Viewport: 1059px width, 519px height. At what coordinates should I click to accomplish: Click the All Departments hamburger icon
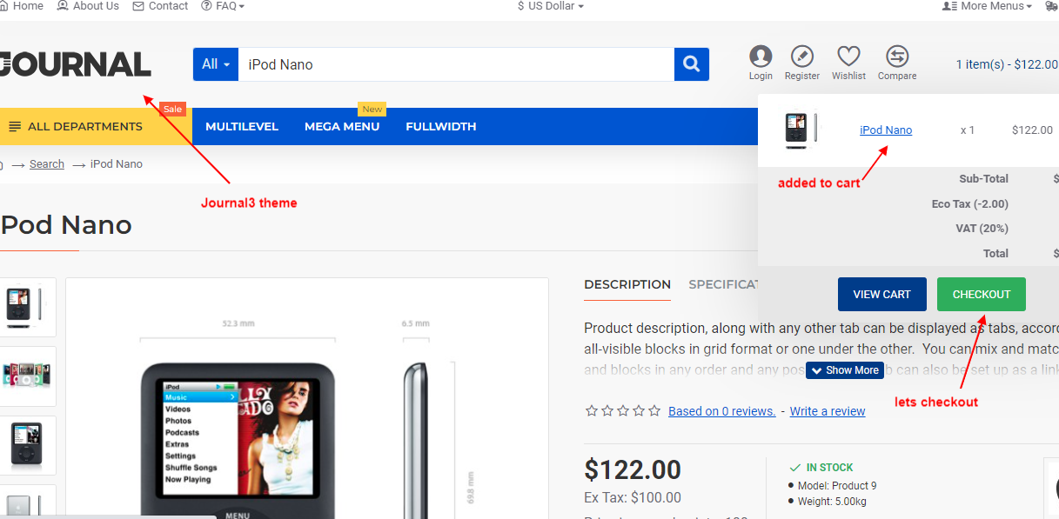(15, 127)
